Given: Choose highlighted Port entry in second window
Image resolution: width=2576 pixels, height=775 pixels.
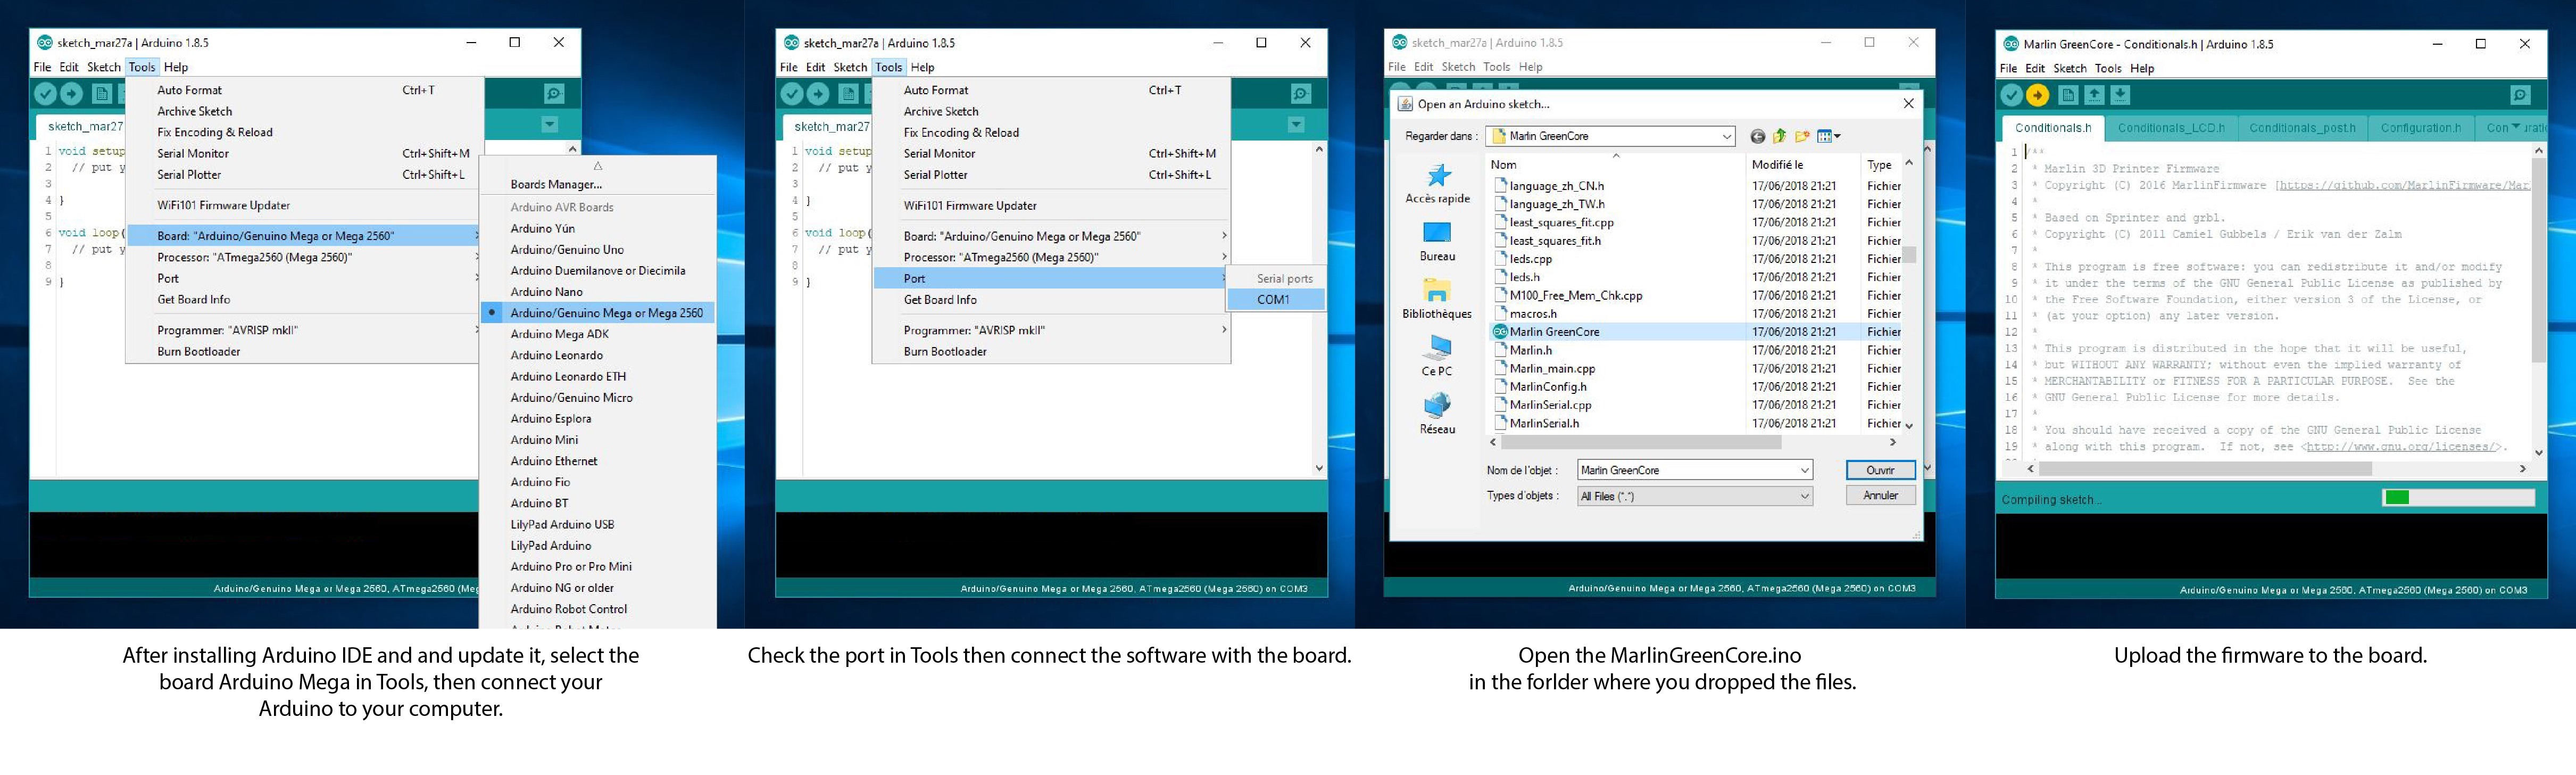Looking at the screenshot, I should (1050, 278).
